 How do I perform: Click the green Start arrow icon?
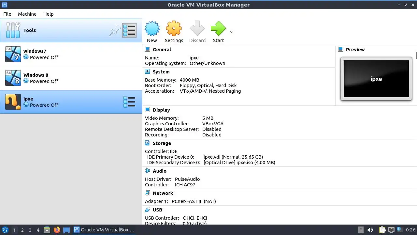pyautogui.click(x=218, y=29)
